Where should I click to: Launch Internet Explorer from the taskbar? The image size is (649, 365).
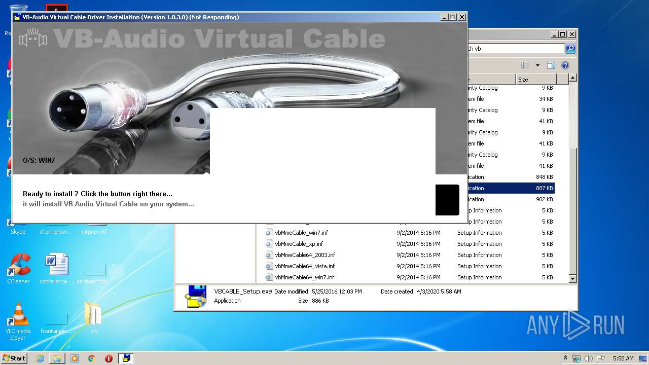41,358
